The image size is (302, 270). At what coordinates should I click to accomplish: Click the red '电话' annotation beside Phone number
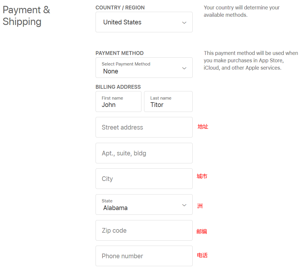202,255
